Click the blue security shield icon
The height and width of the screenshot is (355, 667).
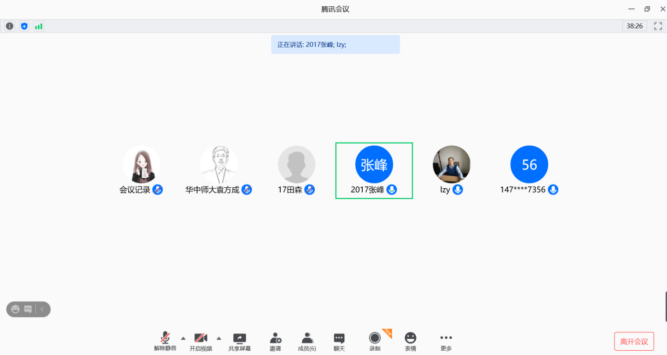24,26
